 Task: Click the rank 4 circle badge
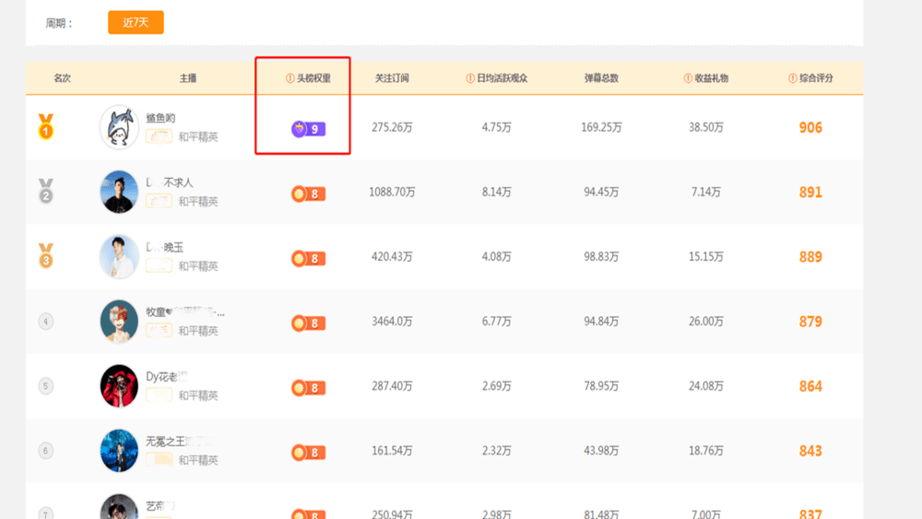pyautogui.click(x=45, y=322)
